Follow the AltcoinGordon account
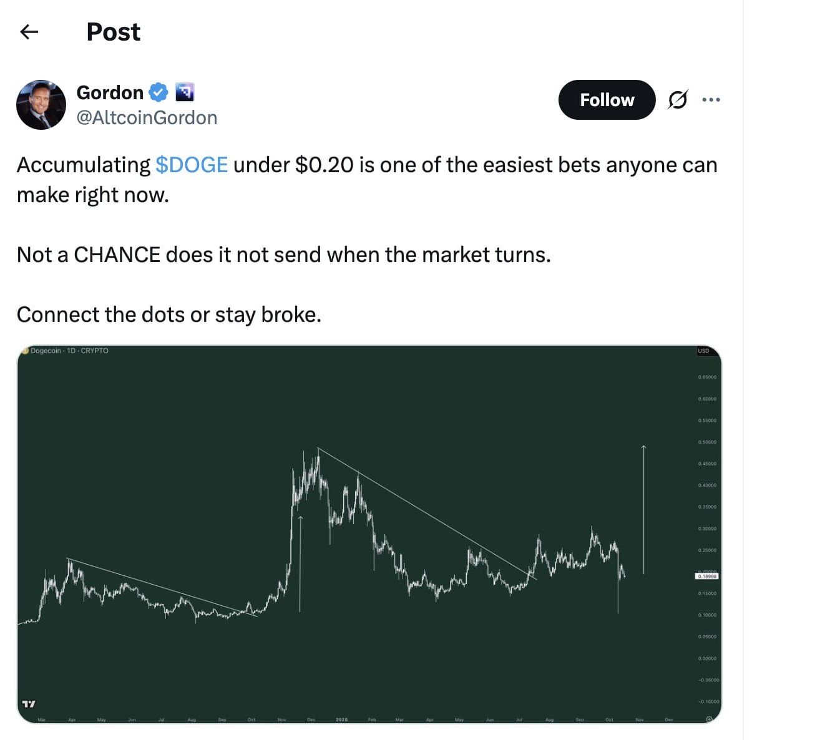The width and height of the screenshot is (820, 740). click(x=607, y=100)
